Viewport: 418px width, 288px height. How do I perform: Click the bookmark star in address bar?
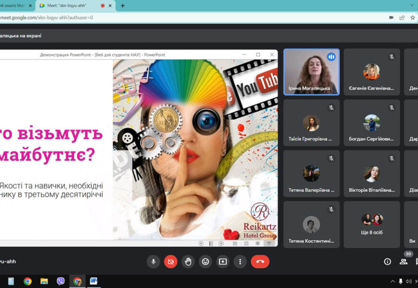pos(412,18)
